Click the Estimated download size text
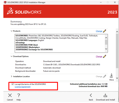This screenshot has height=103, width=119. click(x=93, y=86)
